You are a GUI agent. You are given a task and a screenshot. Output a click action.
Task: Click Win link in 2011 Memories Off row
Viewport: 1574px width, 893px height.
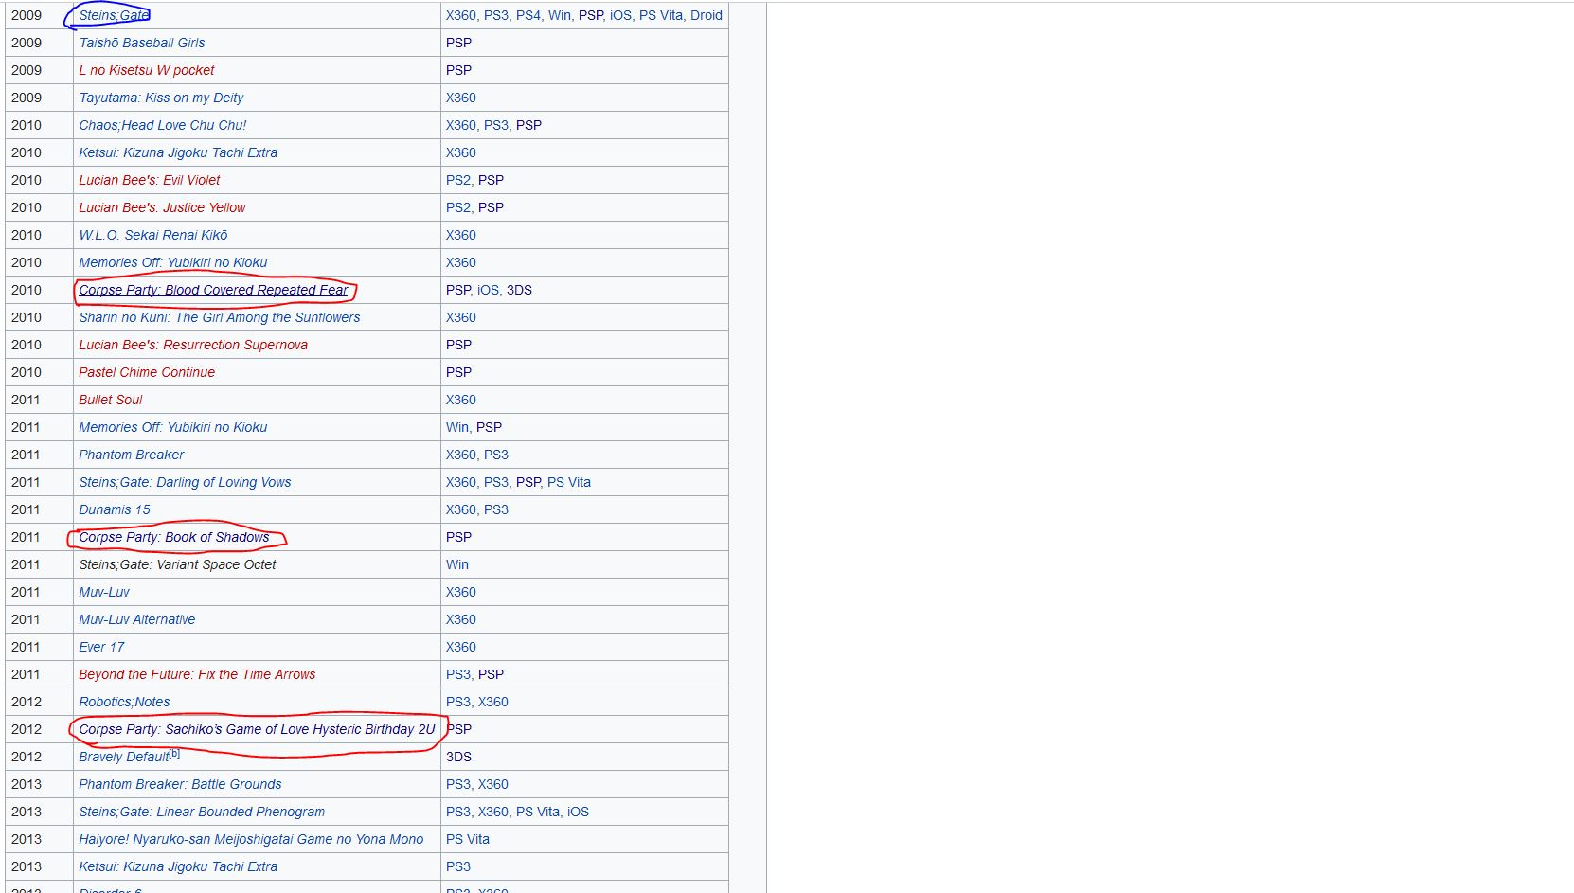457,427
